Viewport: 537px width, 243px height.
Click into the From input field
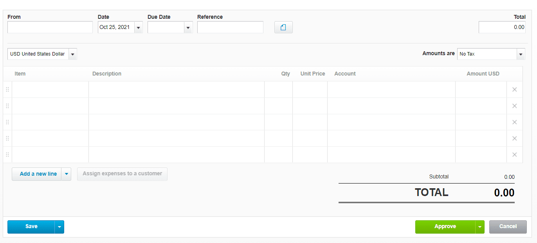click(x=50, y=27)
